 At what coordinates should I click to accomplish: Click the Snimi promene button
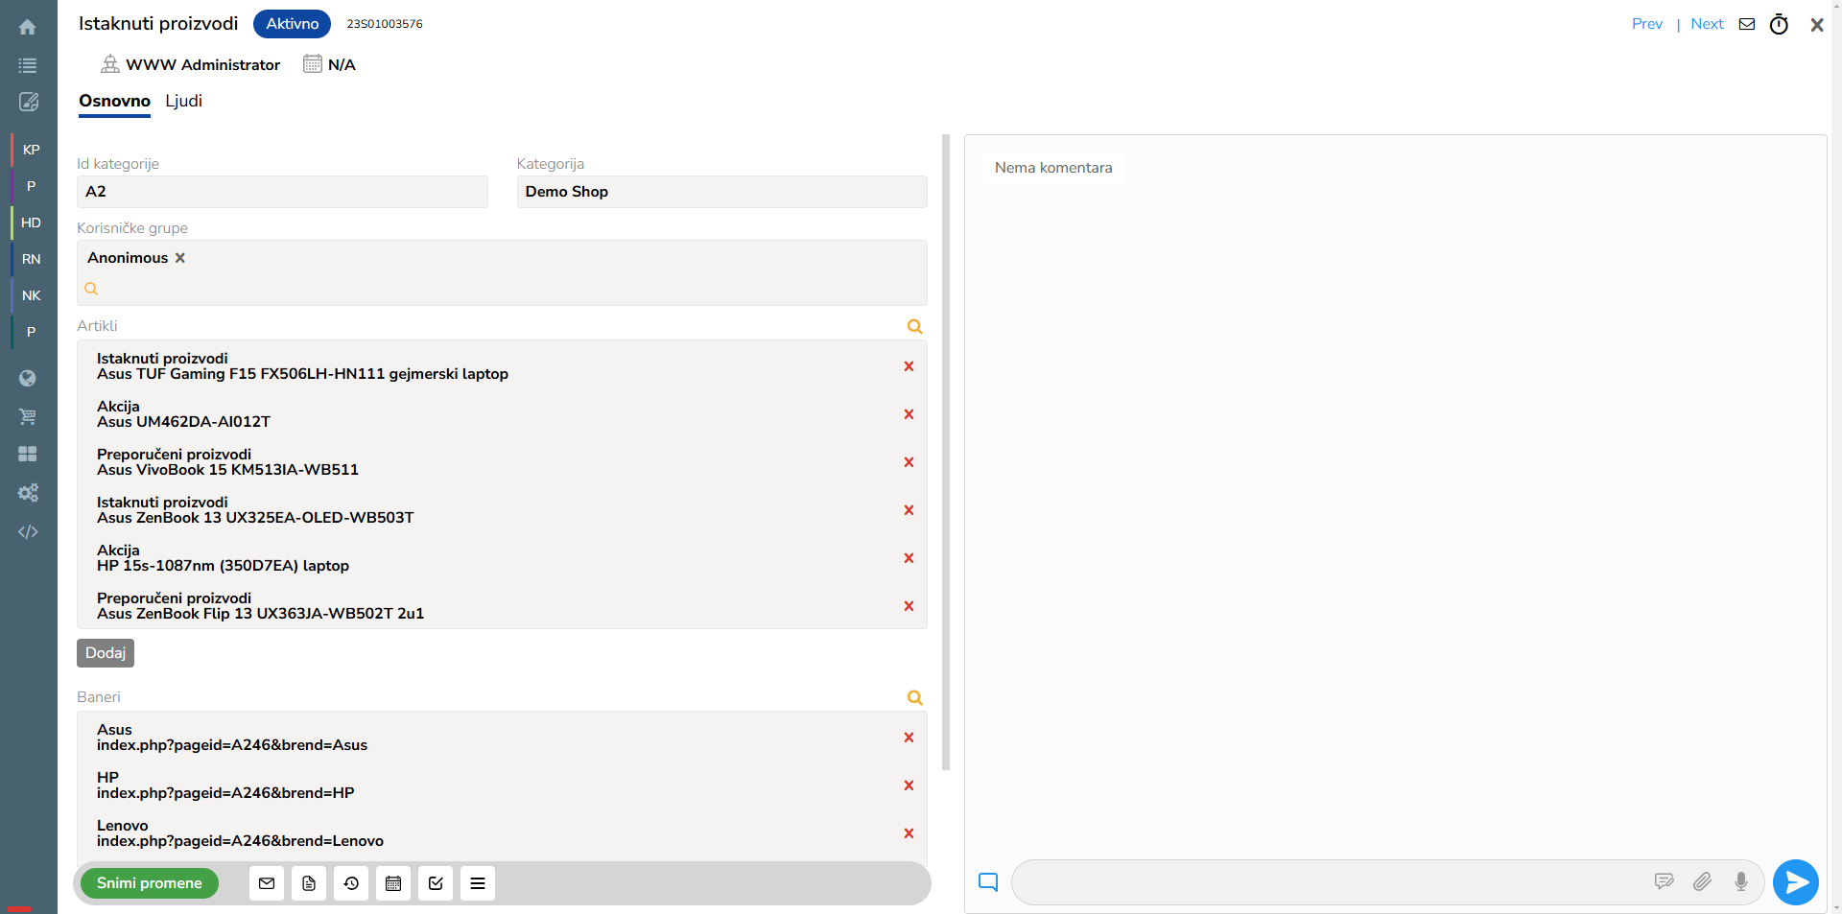150,883
